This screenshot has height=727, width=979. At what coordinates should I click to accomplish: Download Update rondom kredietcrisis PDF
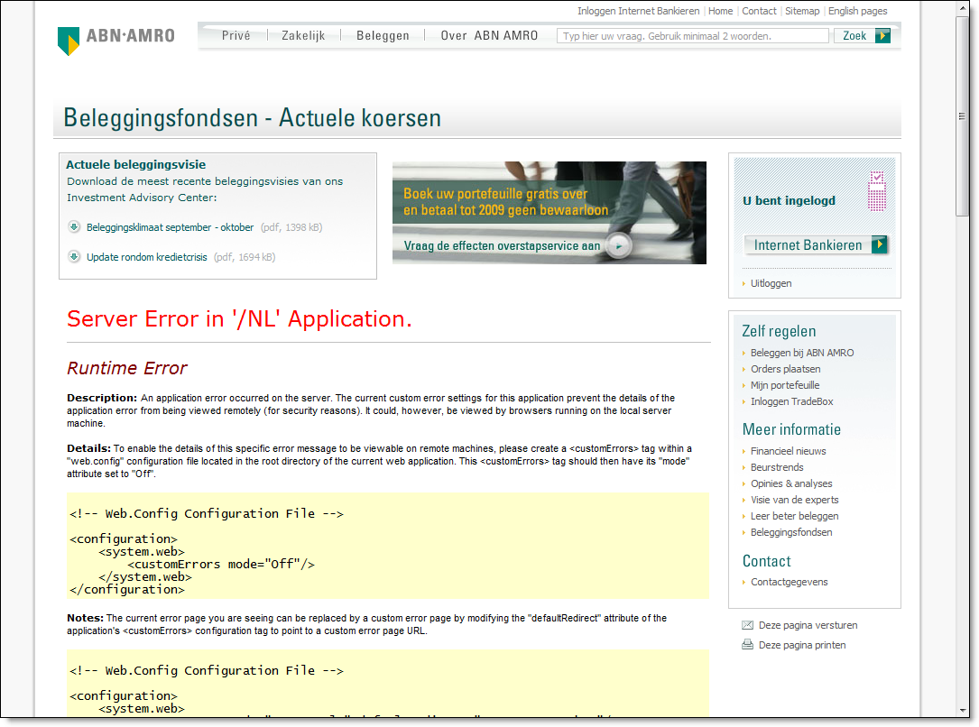coord(147,257)
